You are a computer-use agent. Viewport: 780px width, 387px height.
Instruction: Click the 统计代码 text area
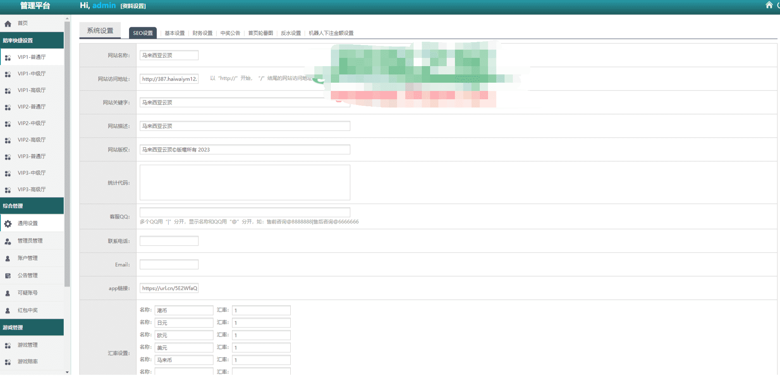pos(245,182)
